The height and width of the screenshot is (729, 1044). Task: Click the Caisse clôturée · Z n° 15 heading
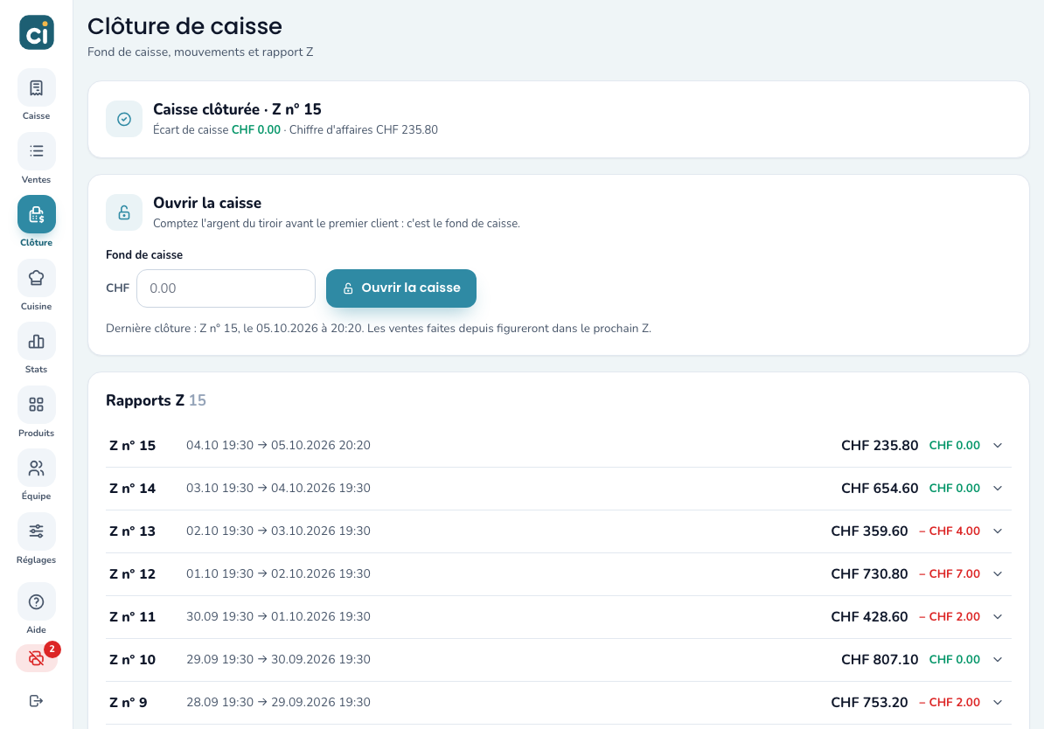click(x=237, y=109)
